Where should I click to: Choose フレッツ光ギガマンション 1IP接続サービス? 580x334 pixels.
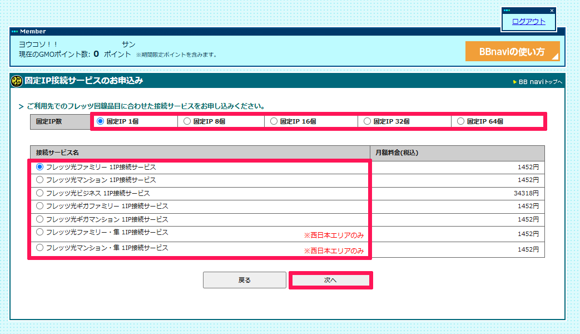coord(39,219)
